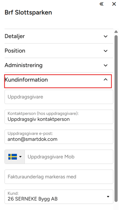Expand the Administrering section chevron

(x=106, y=65)
